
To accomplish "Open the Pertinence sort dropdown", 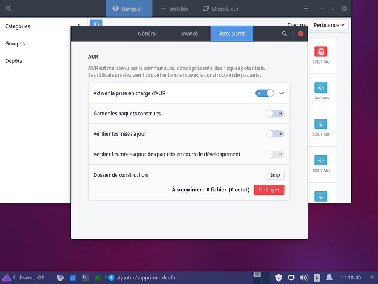I will coord(329,25).
